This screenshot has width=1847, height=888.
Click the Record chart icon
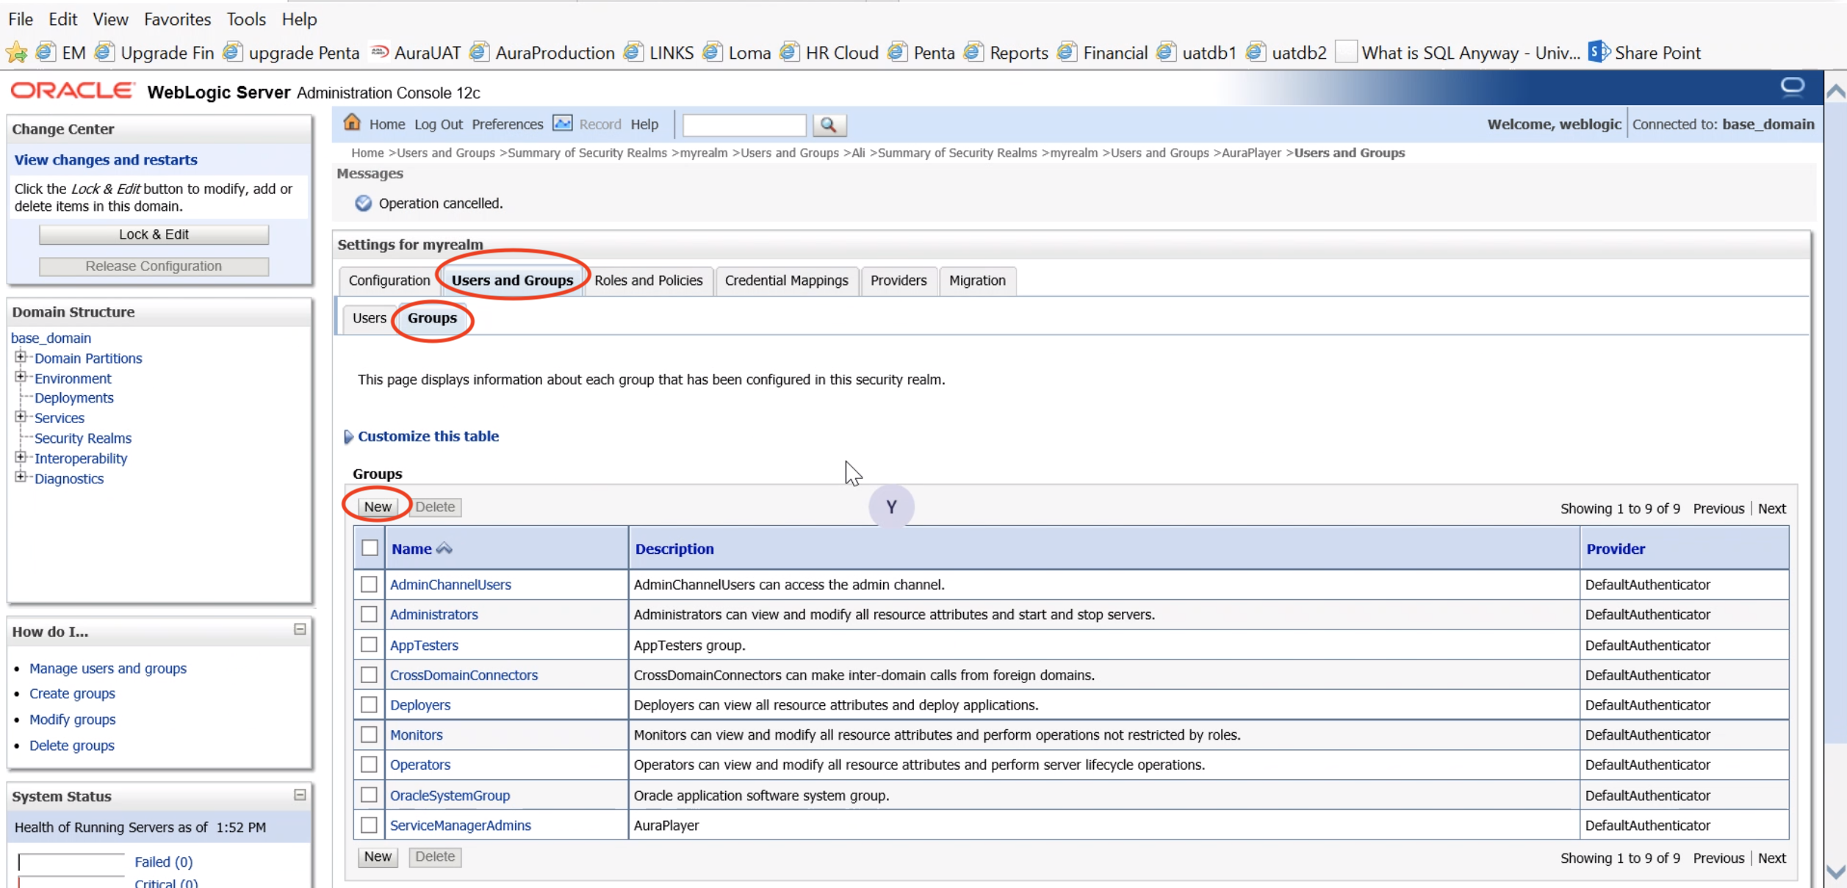pyautogui.click(x=562, y=123)
